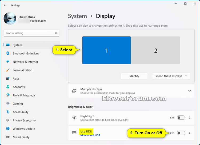Go to Time & language
This screenshot has width=200, height=145.
click(32, 95)
